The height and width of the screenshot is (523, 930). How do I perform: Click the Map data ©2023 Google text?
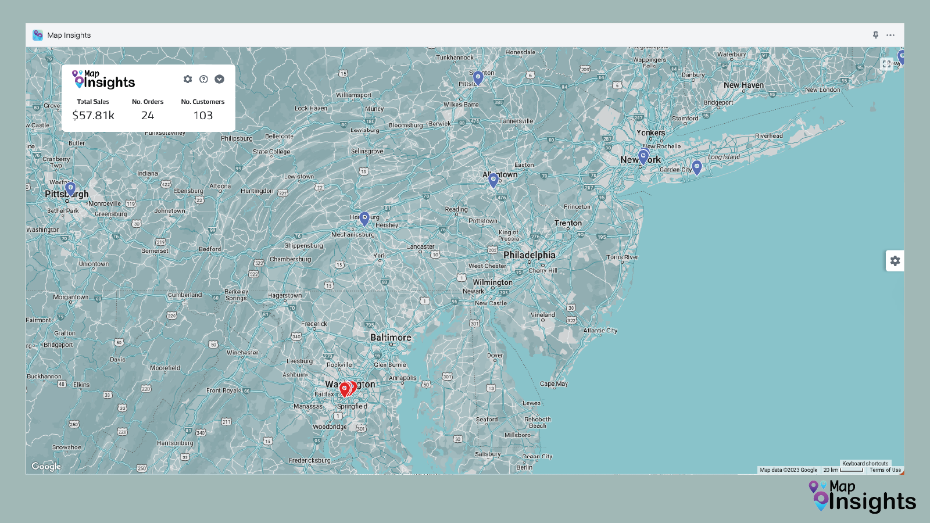point(788,470)
